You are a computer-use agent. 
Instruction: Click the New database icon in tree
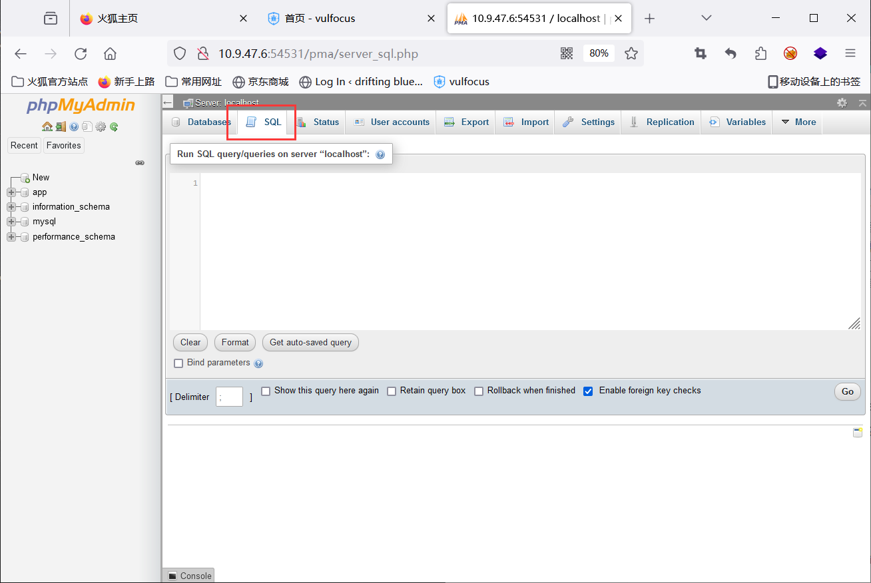click(25, 178)
